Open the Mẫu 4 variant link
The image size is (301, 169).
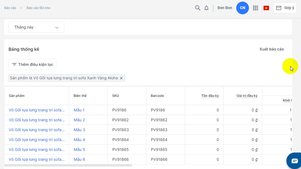pos(79,140)
